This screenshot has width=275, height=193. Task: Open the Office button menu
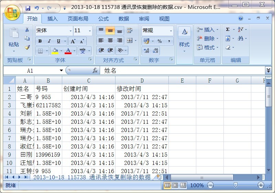pos(12,12)
